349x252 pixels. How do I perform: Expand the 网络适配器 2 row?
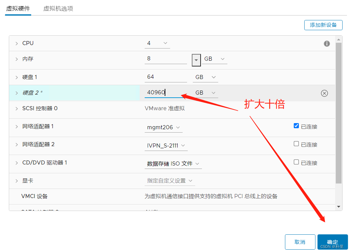click(x=17, y=144)
